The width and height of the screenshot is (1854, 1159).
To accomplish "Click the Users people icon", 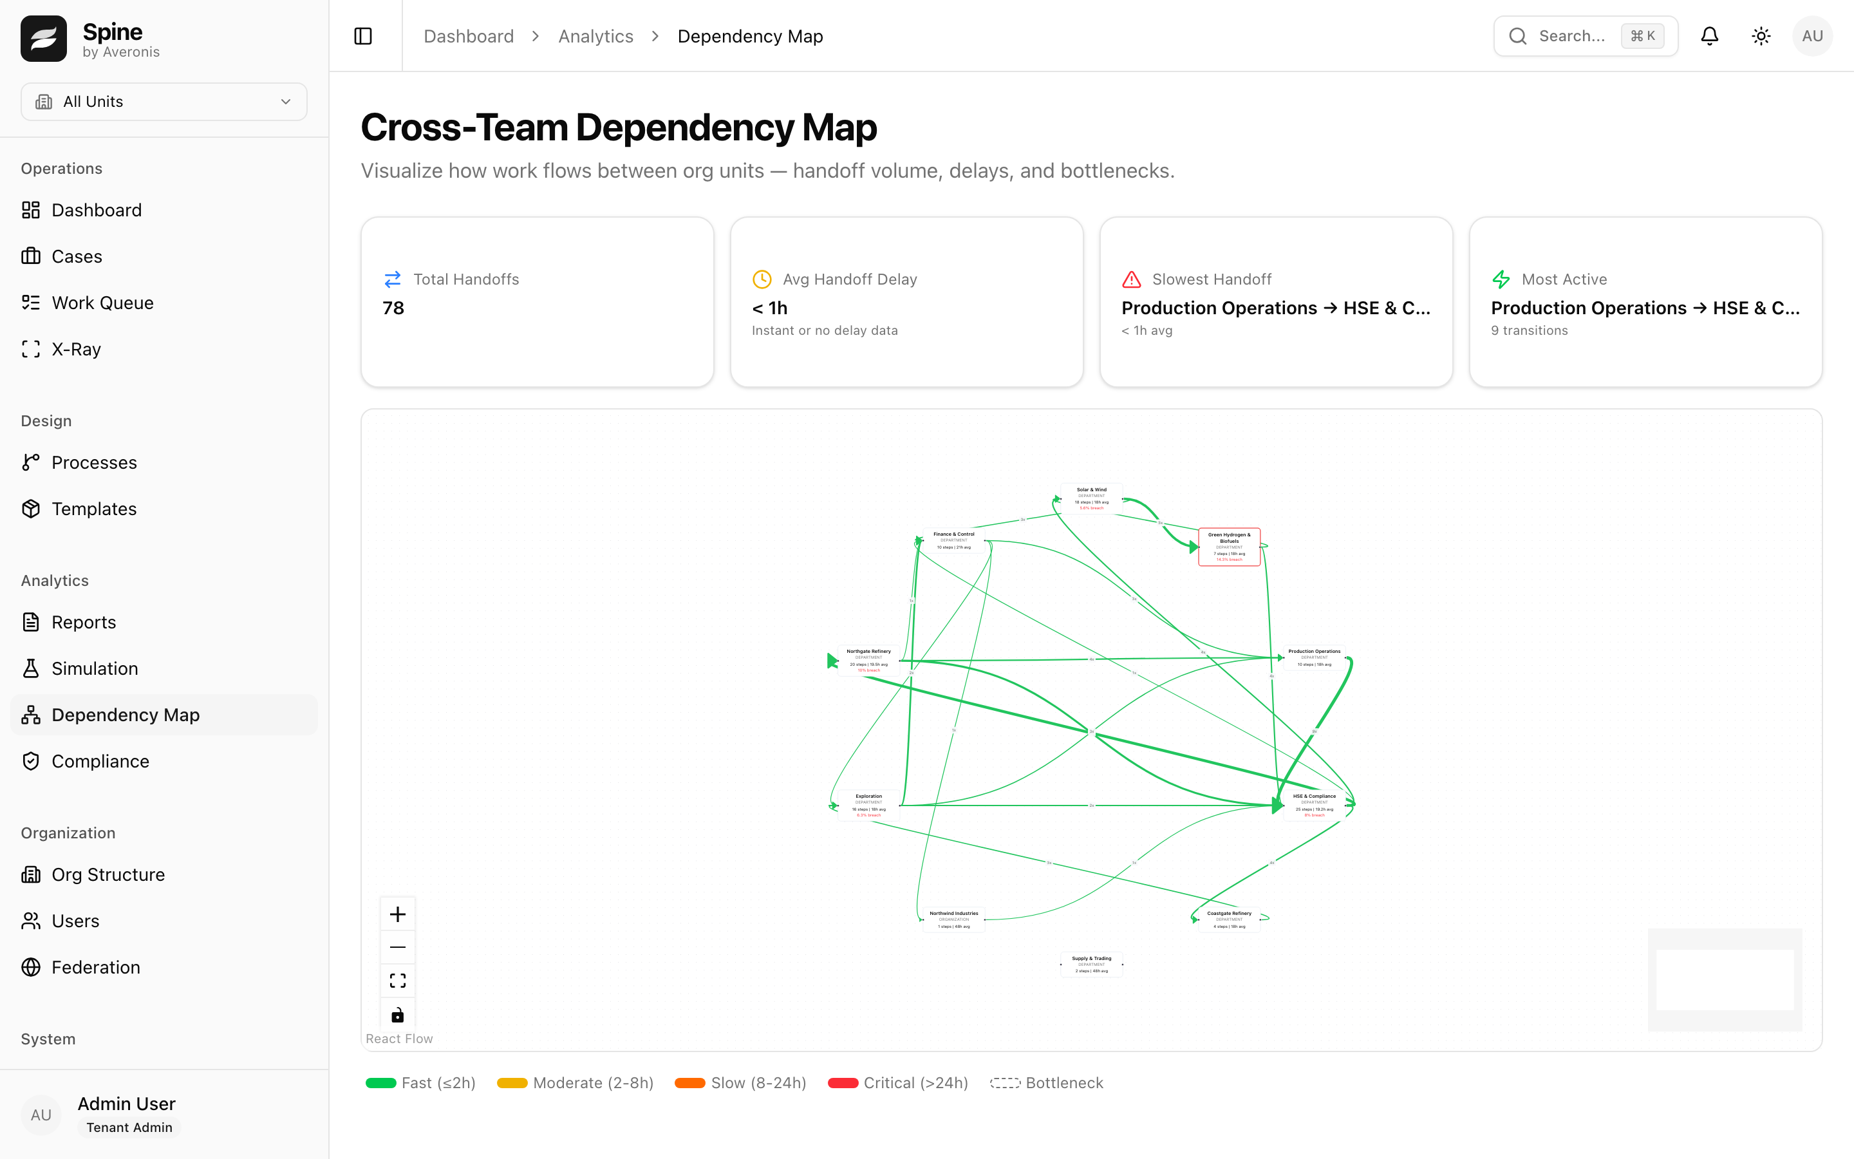I will [x=31, y=921].
